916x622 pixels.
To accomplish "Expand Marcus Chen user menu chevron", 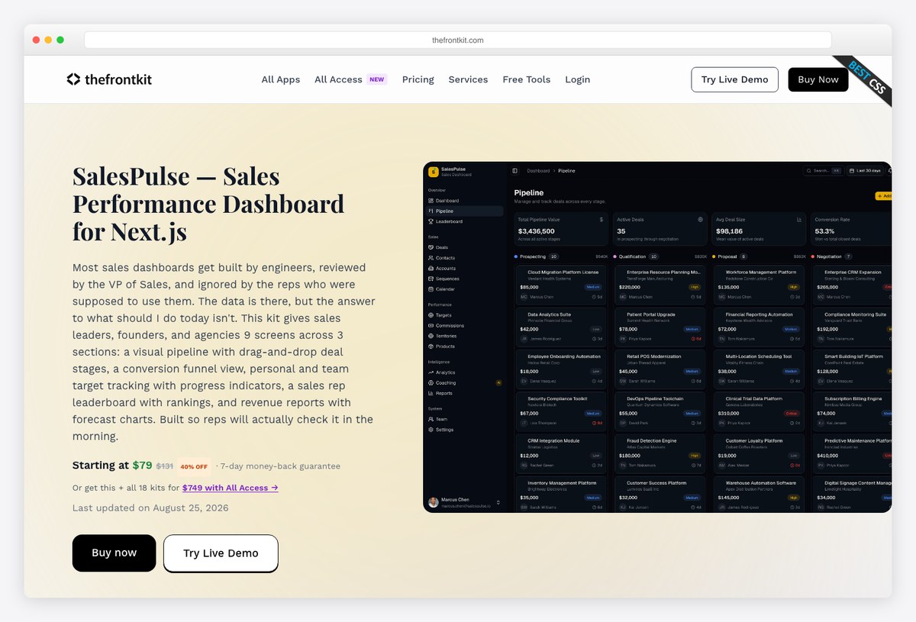I will 498,502.
